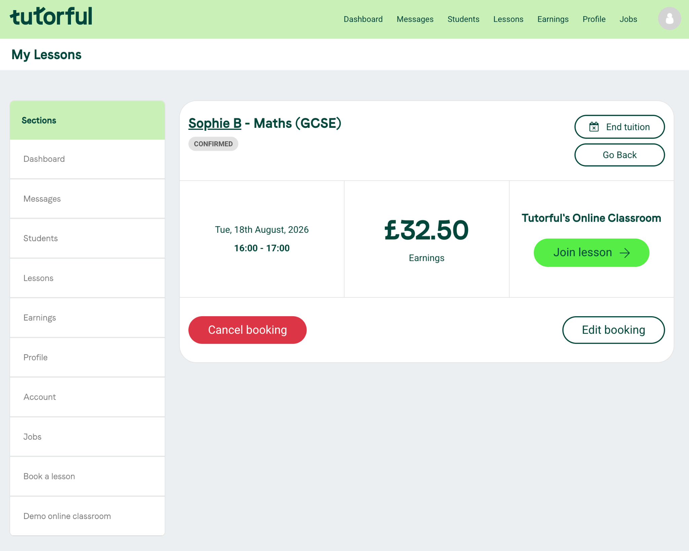Open Demo online classroom in the sidebar
689x551 pixels.
[x=87, y=516]
